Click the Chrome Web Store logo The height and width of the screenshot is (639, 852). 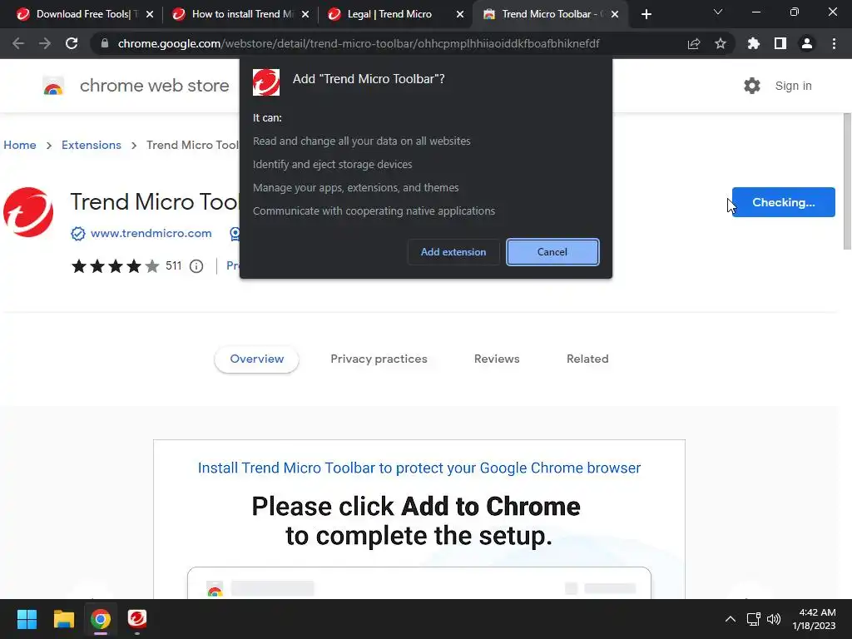coord(53,86)
